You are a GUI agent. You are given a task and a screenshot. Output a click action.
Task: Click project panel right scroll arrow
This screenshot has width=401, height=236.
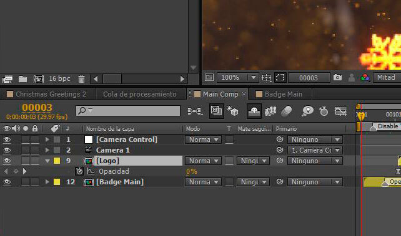pos(182,79)
